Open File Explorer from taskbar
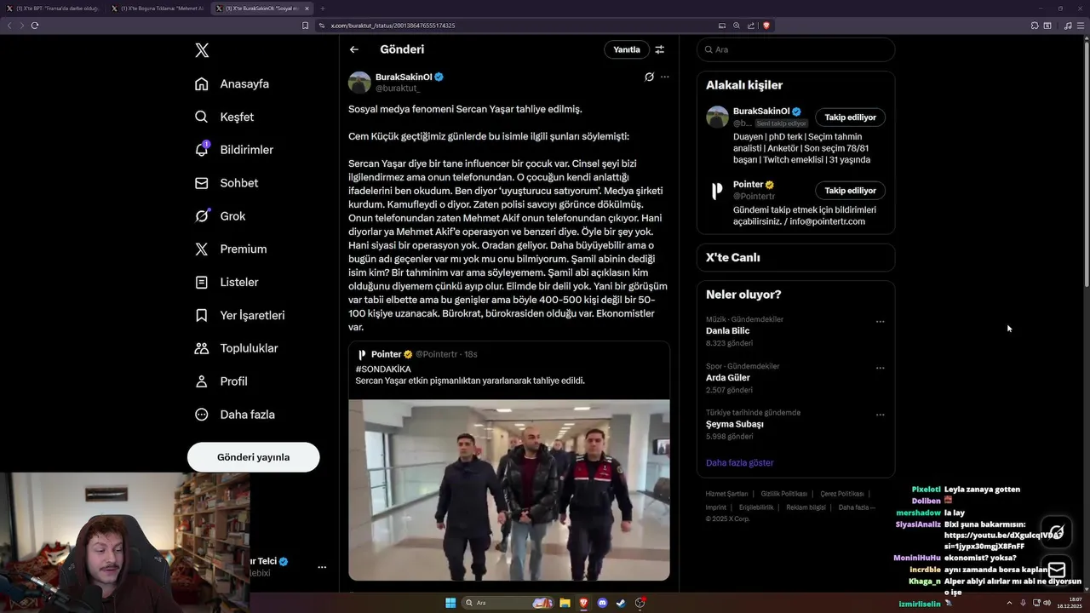The height and width of the screenshot is (613, 1090). pyautogui.click(x=564, y=603)
